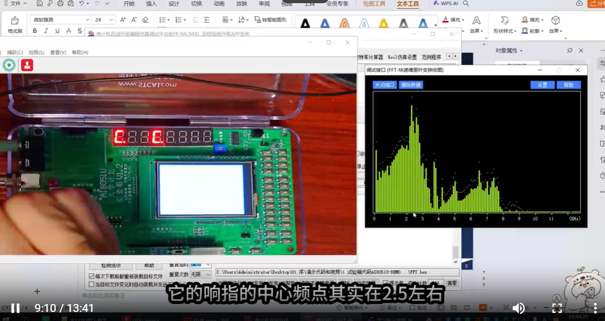Viewport: 605px width, 321px height.
Task: Open the 重复次数 dropdown showing 无限
Action: 200,274
